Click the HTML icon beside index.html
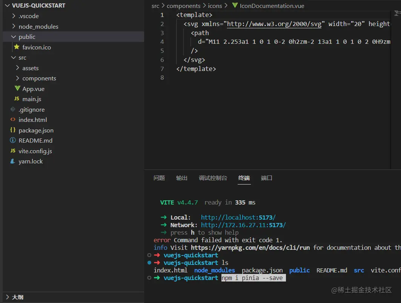 coord(13,120)
